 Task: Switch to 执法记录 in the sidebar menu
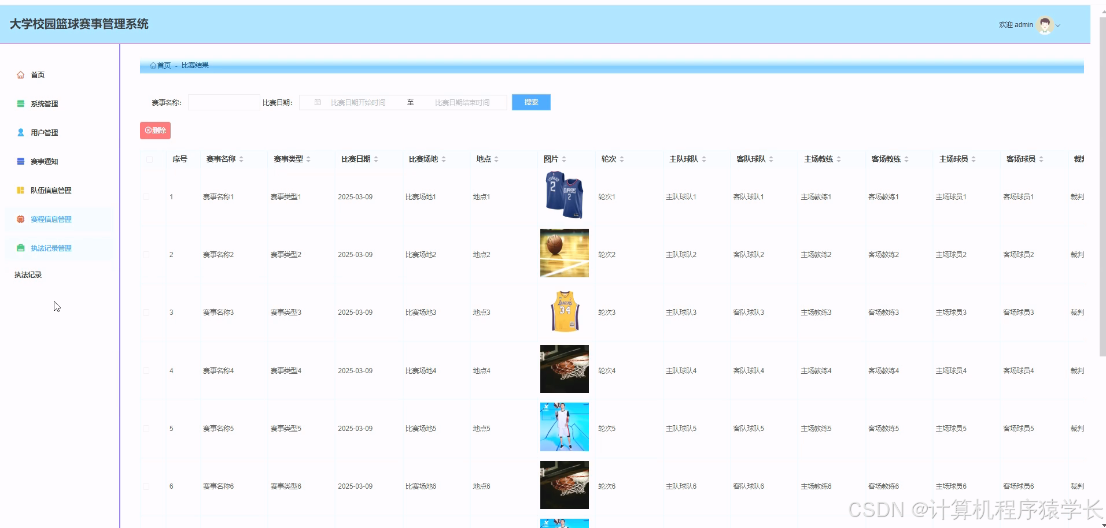[27, 274]
